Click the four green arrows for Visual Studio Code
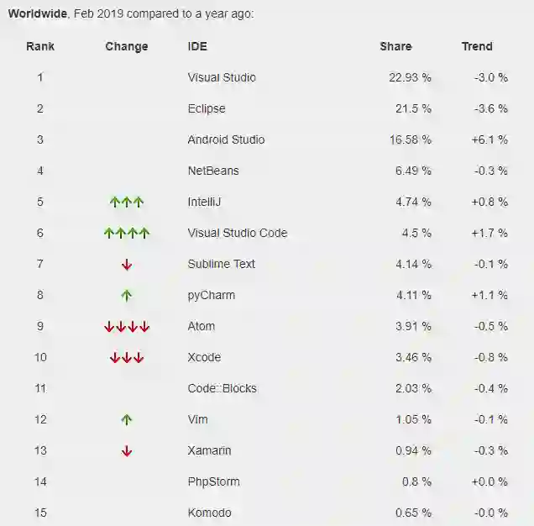This screenshot has width=534, height=526. click(127, 233)
